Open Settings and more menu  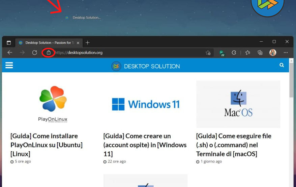click(x=286, y=52)
